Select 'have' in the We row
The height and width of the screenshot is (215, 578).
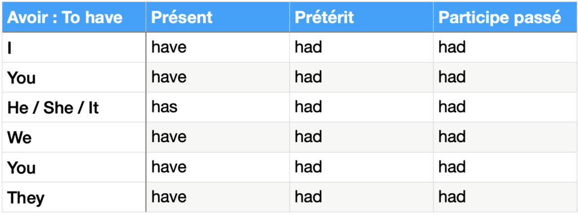pos(169,137)
